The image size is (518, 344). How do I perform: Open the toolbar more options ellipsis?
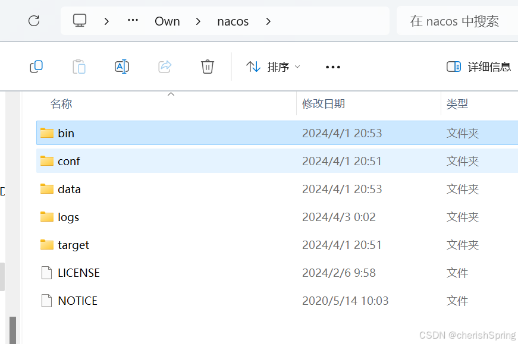tap(332, 67)
